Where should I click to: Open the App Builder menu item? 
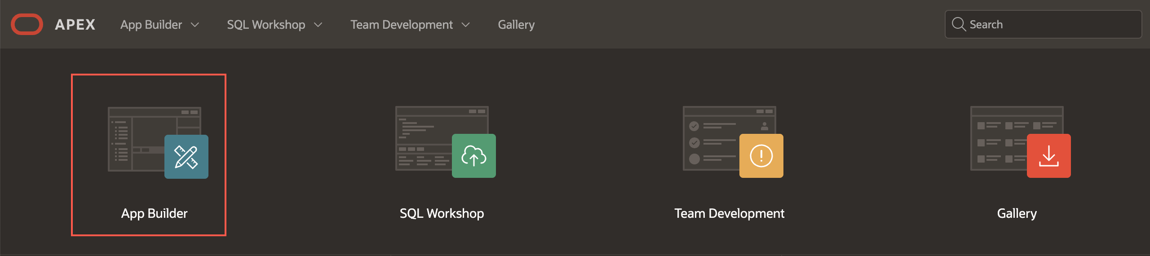151,24
